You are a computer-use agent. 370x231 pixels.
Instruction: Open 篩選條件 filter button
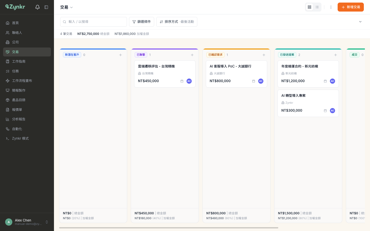pyautogui.click(x=142, y=22)
